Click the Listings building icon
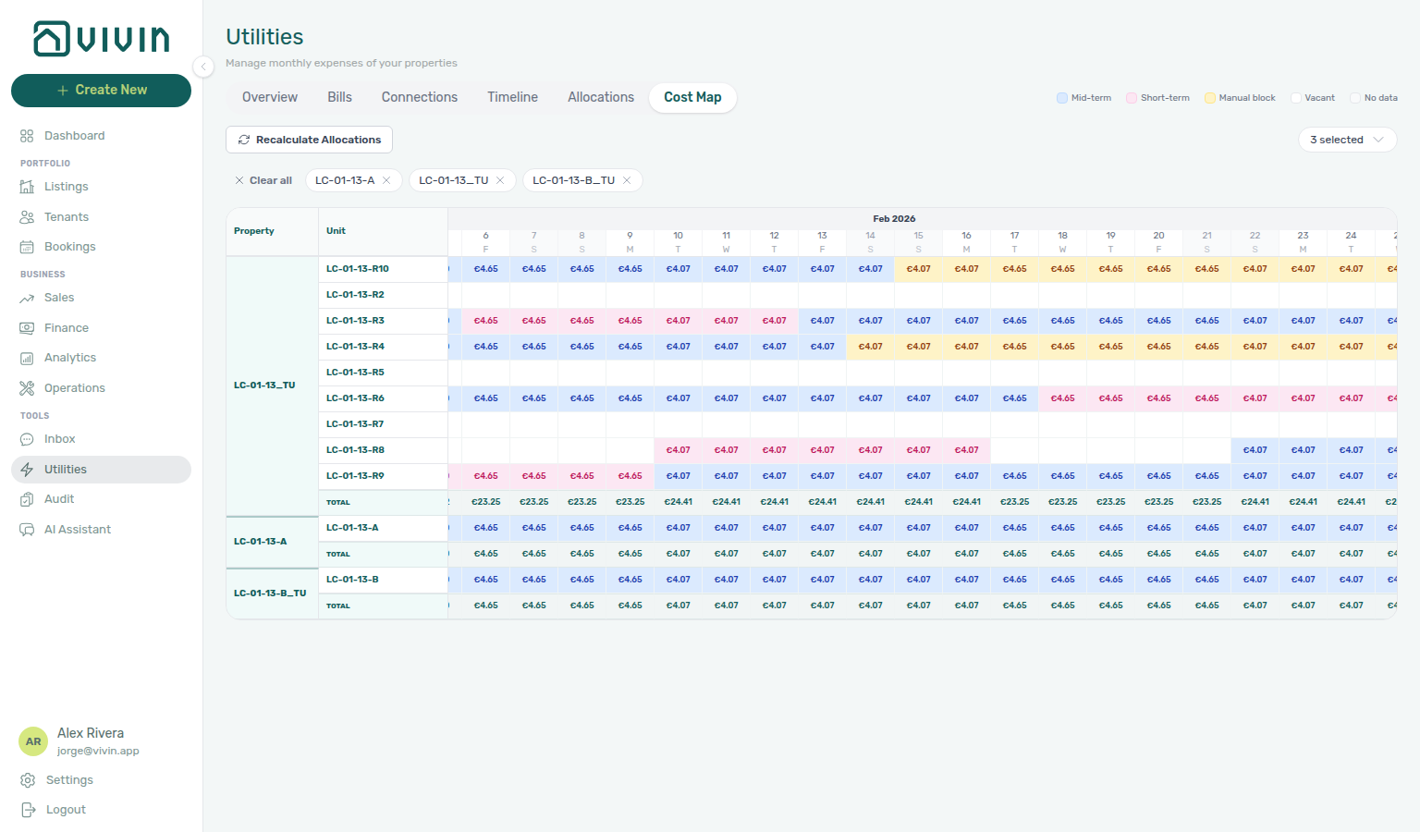The height and width of the screenshot is (832, 1420). (x=27, y=187)
